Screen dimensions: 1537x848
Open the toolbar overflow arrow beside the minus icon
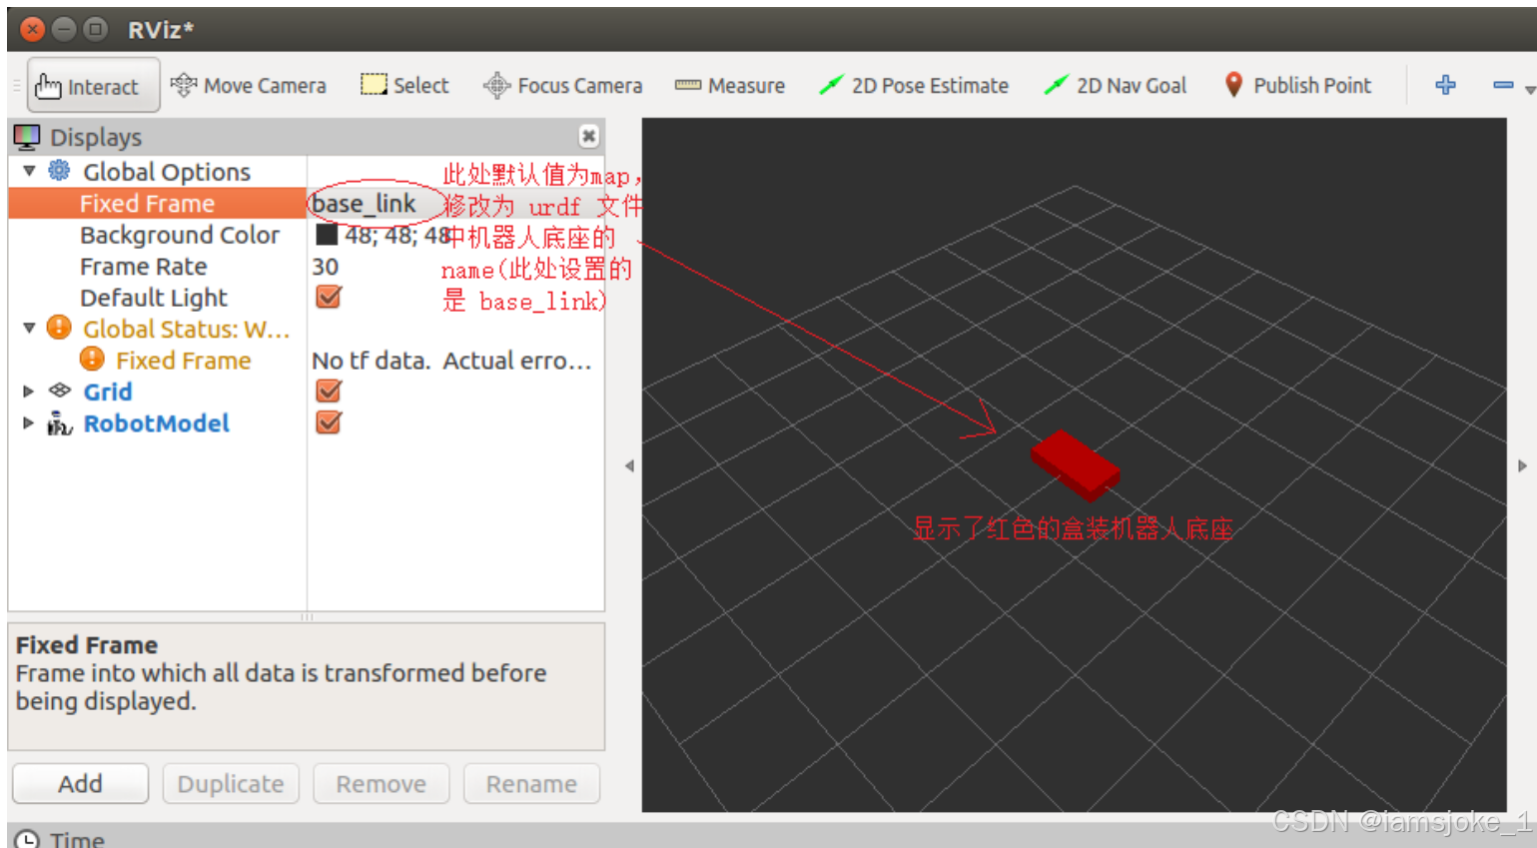(x=1530, y=90)
